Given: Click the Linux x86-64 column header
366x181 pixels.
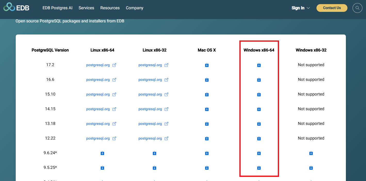Looking at the screenshot, I should coord(102,50).
